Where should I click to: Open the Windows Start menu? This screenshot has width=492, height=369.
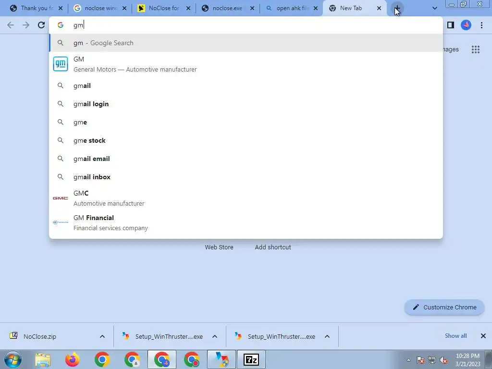point(13,359)
